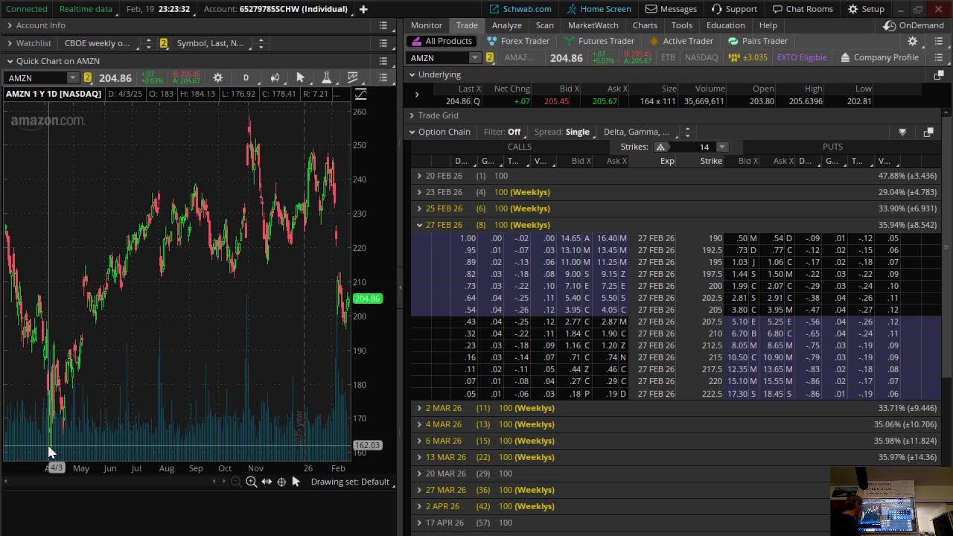
Task: Open the Watchlist gadget menu icon
Action: pyautogui.click(x=383, y=43)
